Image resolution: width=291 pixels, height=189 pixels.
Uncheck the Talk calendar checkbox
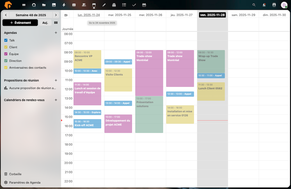click(6, 40)
